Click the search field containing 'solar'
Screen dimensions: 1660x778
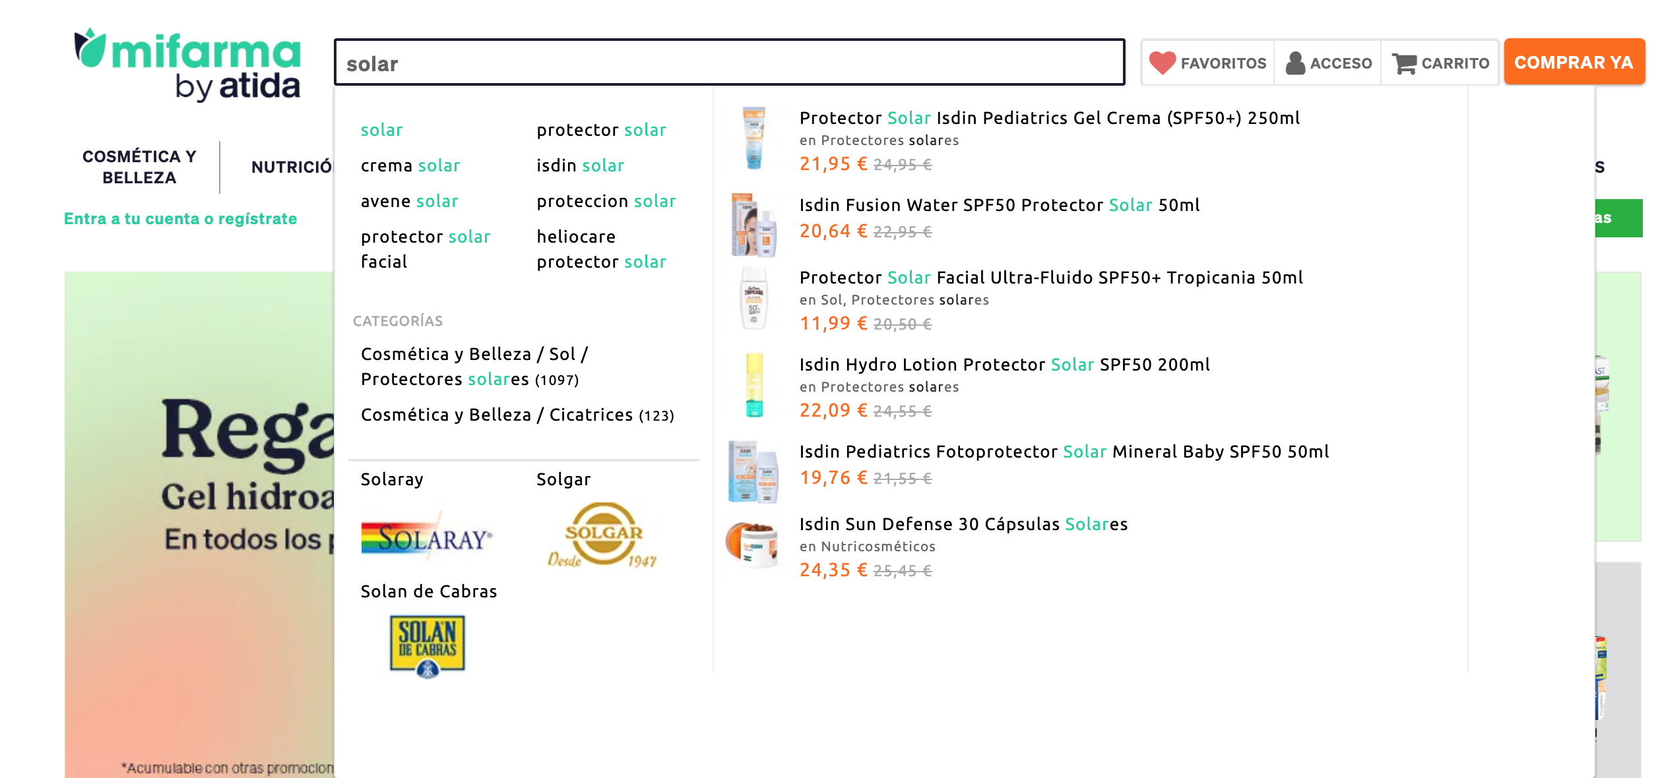click(x=729, y=63)
